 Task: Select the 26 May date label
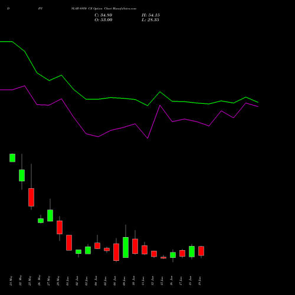click(40, 280)
